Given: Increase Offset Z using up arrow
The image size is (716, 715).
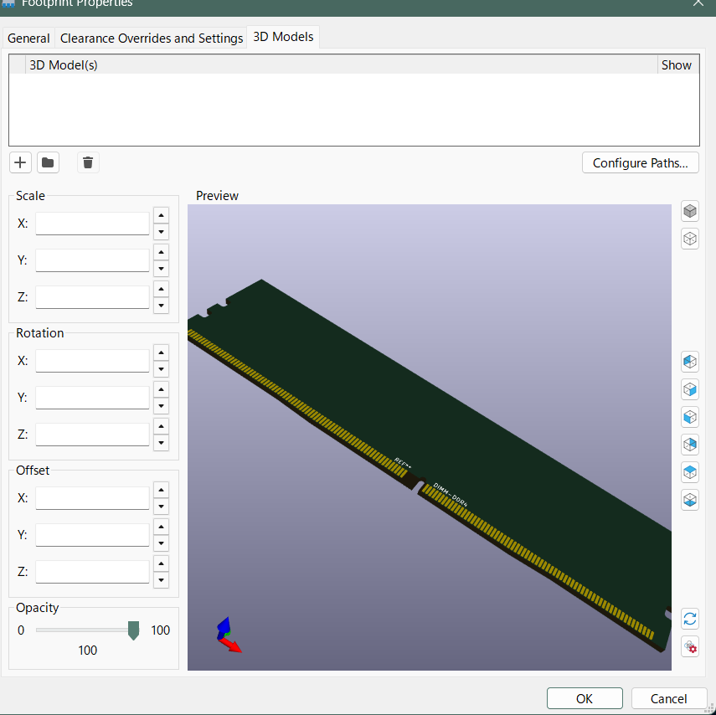Looking at the screenshot, I should click(x=162, y=563).
